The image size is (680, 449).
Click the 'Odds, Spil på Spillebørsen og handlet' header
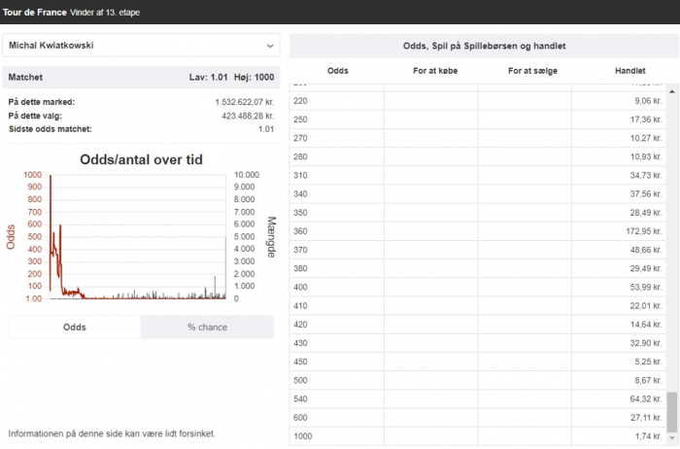(484, 47)
